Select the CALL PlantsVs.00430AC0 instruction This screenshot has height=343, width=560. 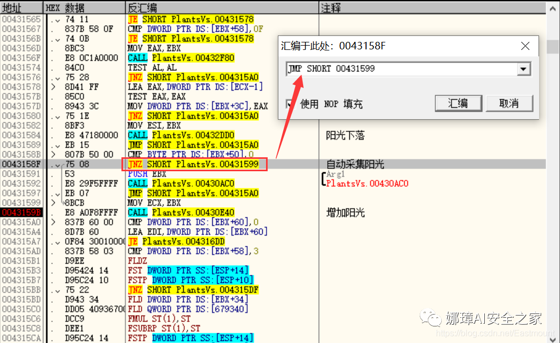(x=181, y=184)
